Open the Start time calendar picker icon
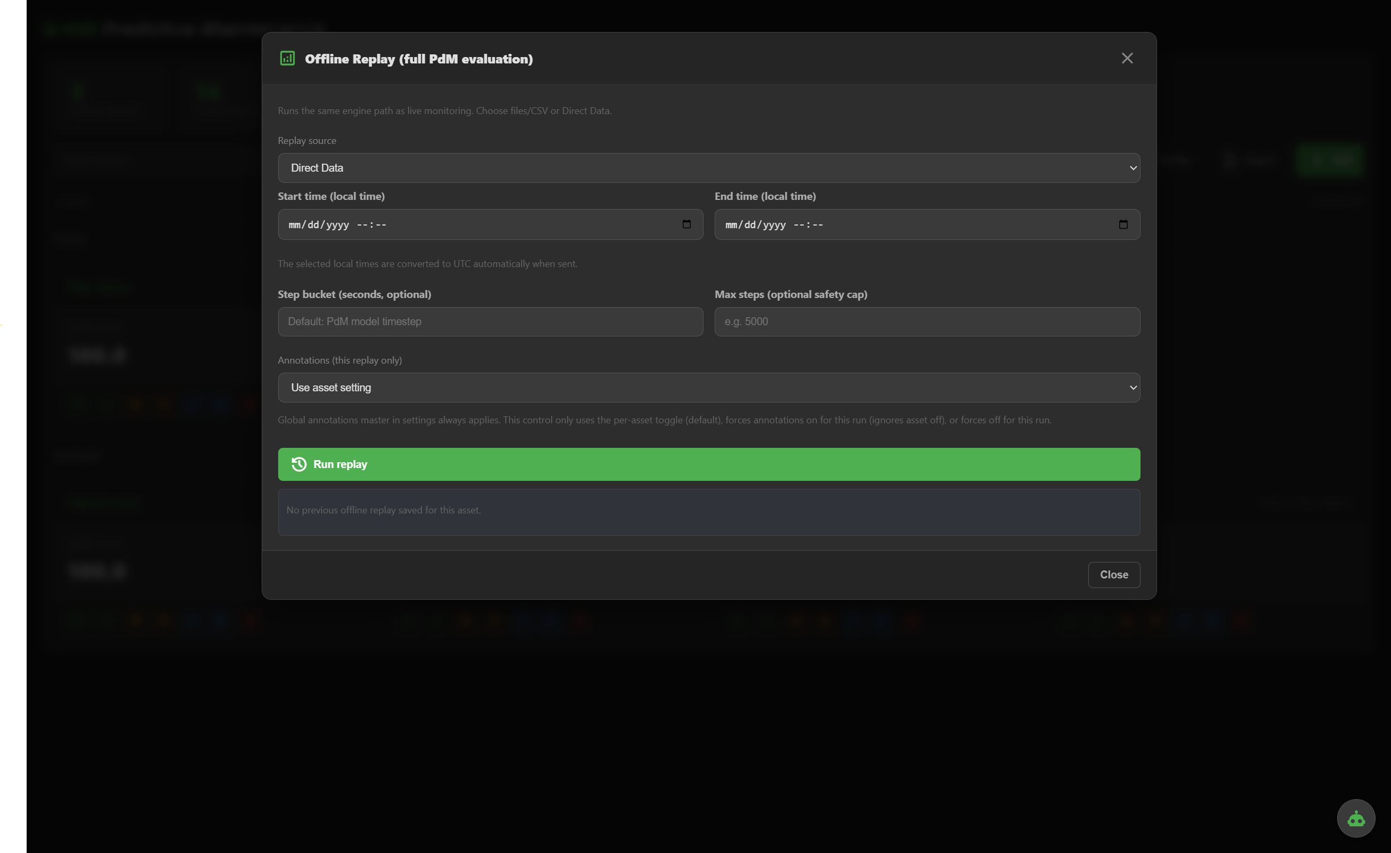The image size is (1391, 853). point(686,224)
